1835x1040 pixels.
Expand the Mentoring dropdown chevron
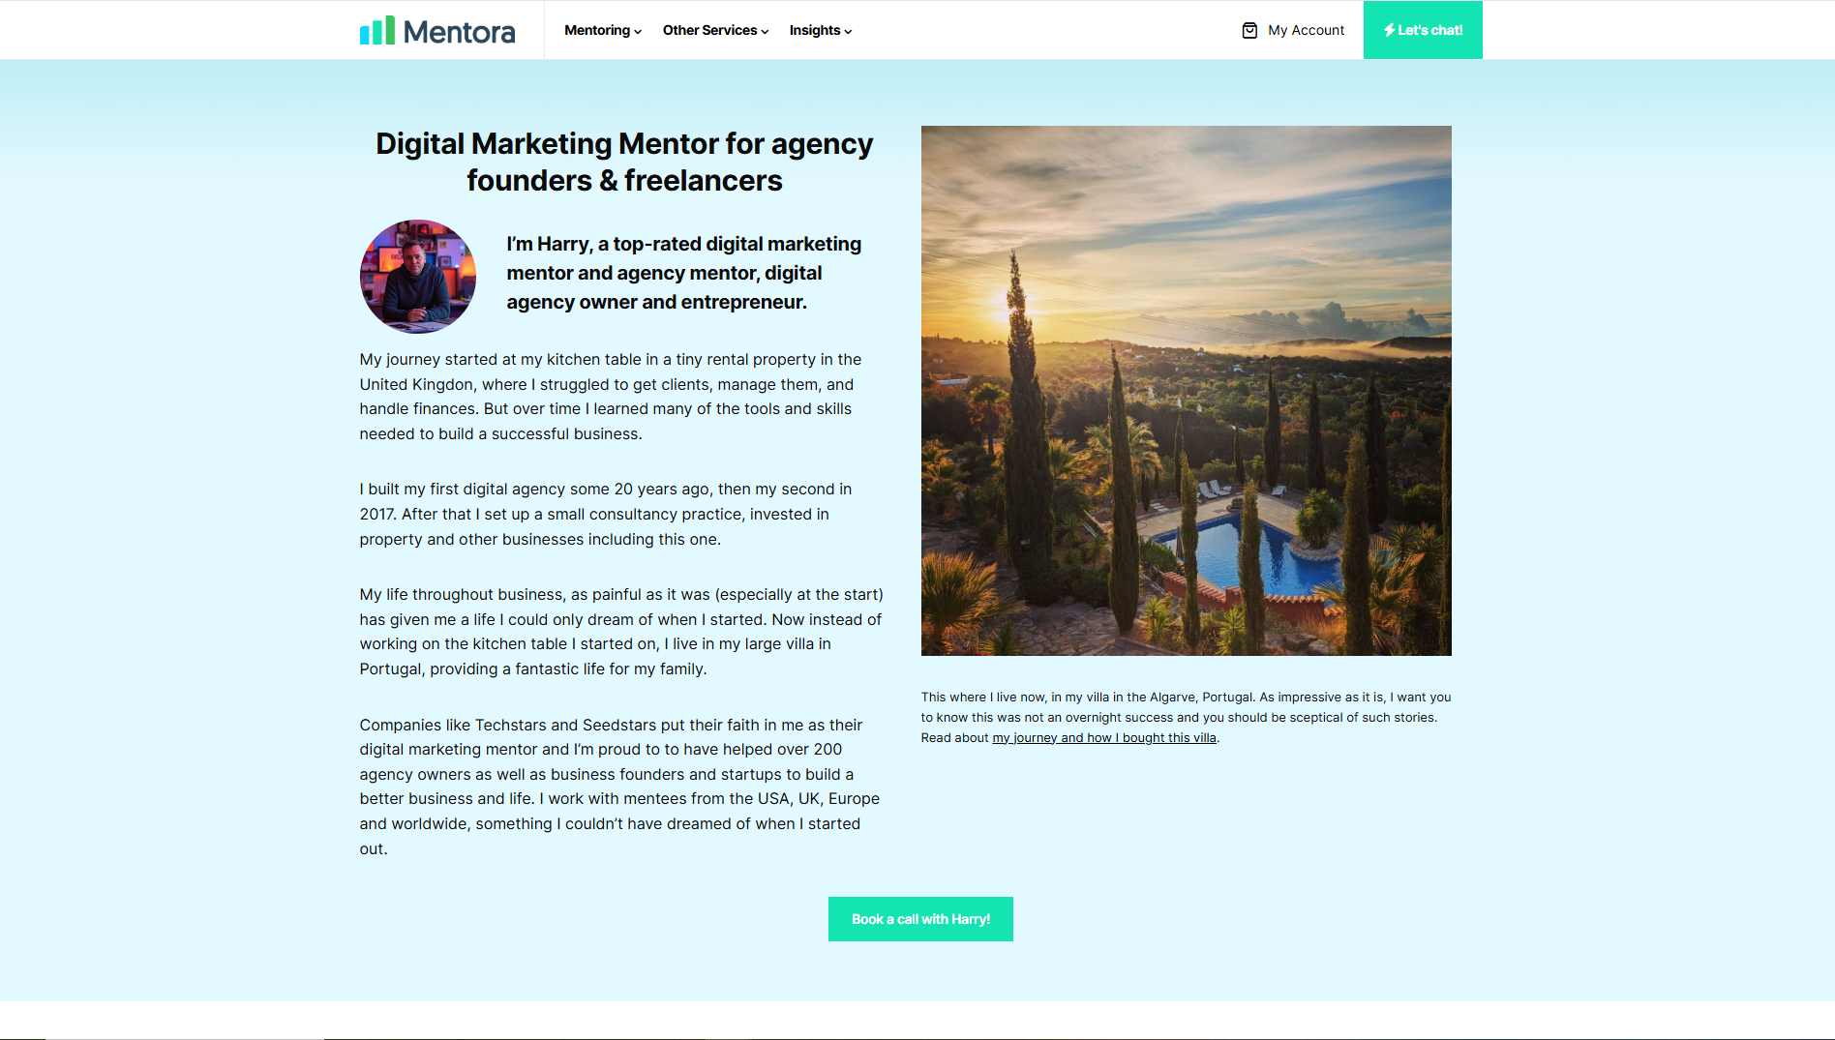638,31
